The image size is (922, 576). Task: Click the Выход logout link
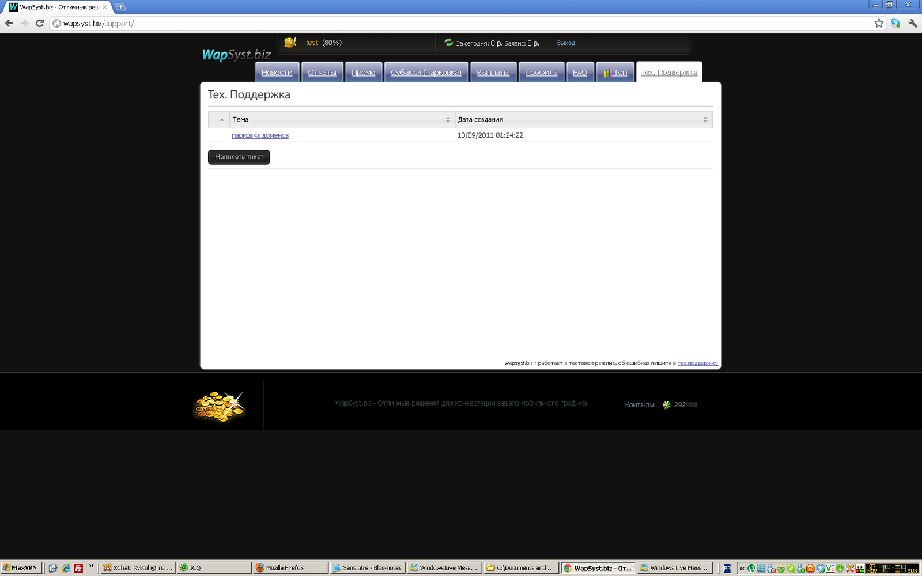pos(566,43)
